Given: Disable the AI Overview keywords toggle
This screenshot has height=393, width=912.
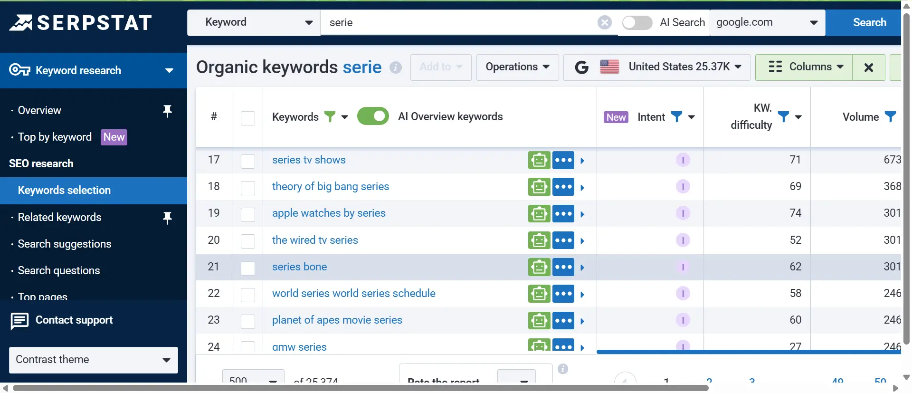Looking at the screenshot, I should pyautogui.click(x=373, y=116).
